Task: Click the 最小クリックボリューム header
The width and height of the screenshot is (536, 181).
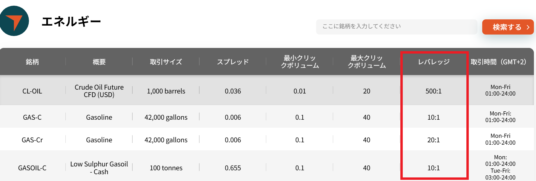Action: [300, 62]
